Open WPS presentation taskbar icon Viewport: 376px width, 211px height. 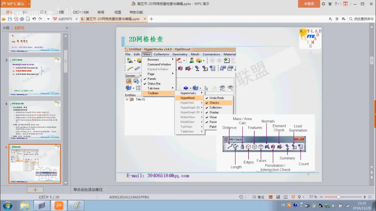point(59,206)
